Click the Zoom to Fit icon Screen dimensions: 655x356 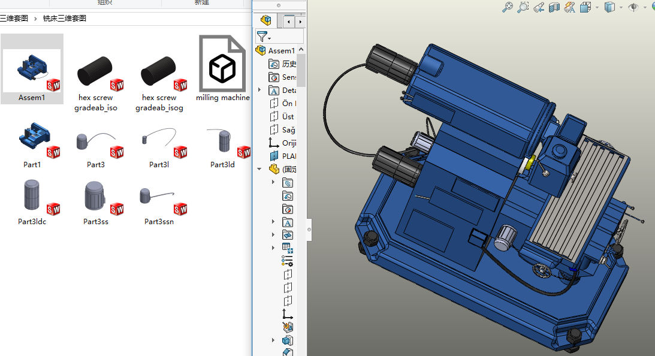click(x=508, y=7)
